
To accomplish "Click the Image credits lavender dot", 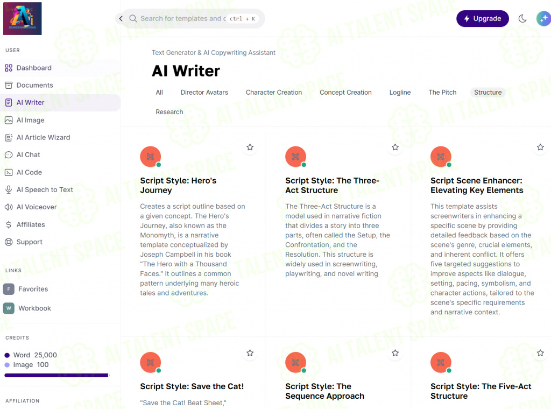I will [x=7, y=365].
